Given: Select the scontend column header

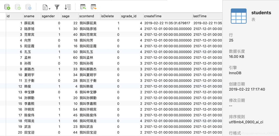Looking at the screenshot, I should 89,16.
